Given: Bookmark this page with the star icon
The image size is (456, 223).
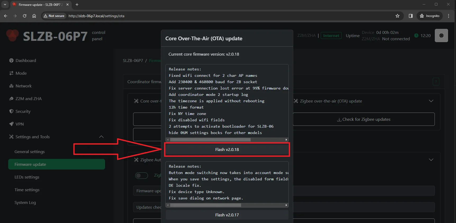Looking at the screenshot, I should 397,16.
